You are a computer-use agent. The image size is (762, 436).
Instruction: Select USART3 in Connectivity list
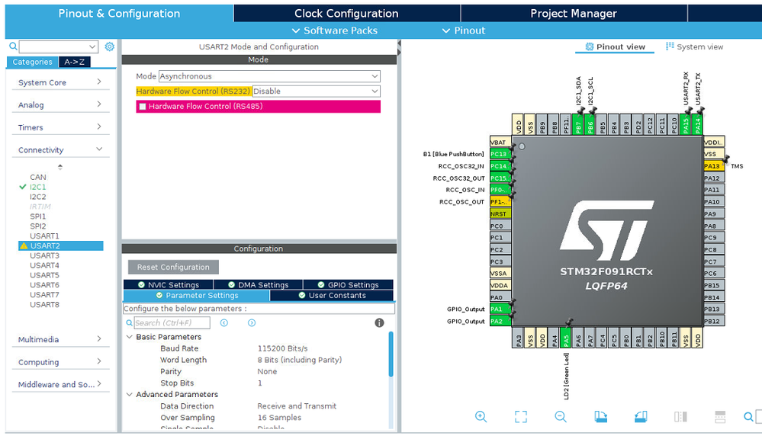[45, 255]
